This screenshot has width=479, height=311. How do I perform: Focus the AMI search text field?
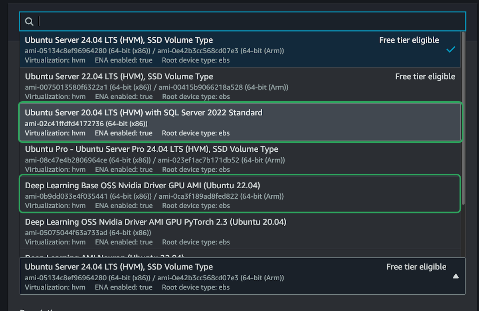[x=243, y=22]
